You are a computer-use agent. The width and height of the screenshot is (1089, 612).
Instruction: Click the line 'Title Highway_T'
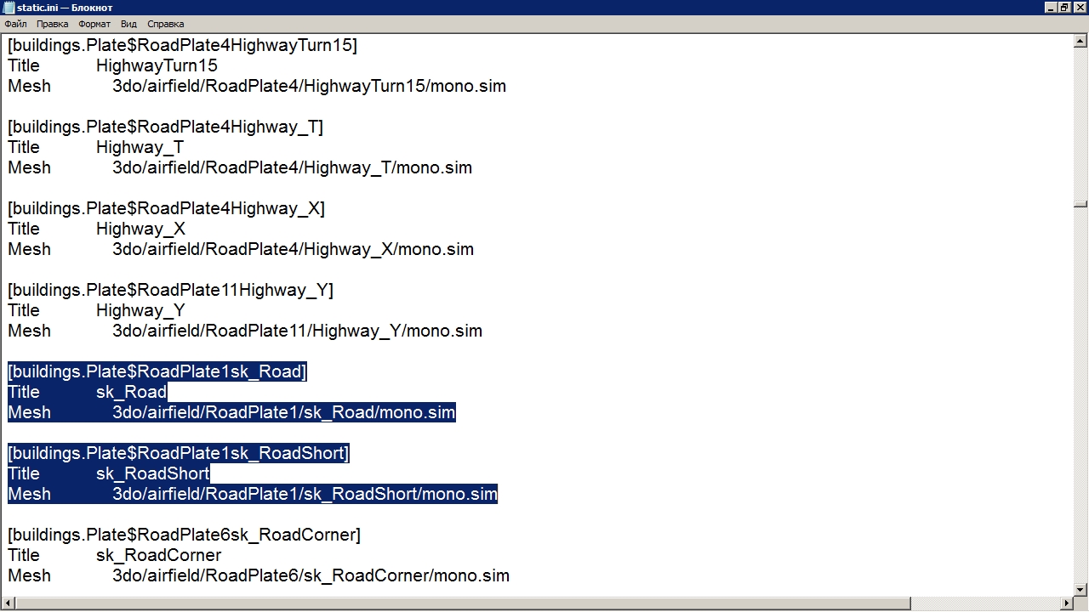[x=95, y=147]
